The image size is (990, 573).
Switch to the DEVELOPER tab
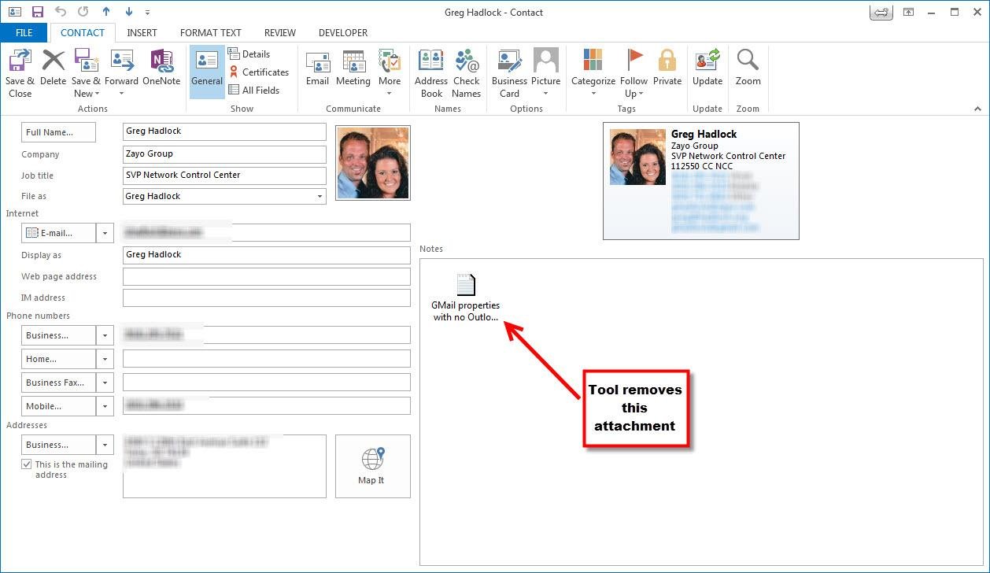343,33
